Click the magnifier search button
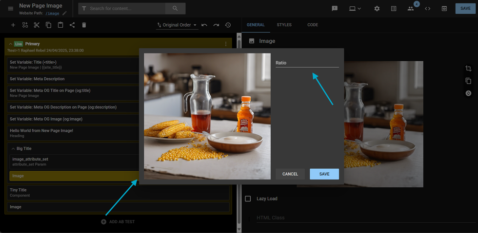Viewport: 478px width, 233px height. pyautogui.click(x=175, y=9)
